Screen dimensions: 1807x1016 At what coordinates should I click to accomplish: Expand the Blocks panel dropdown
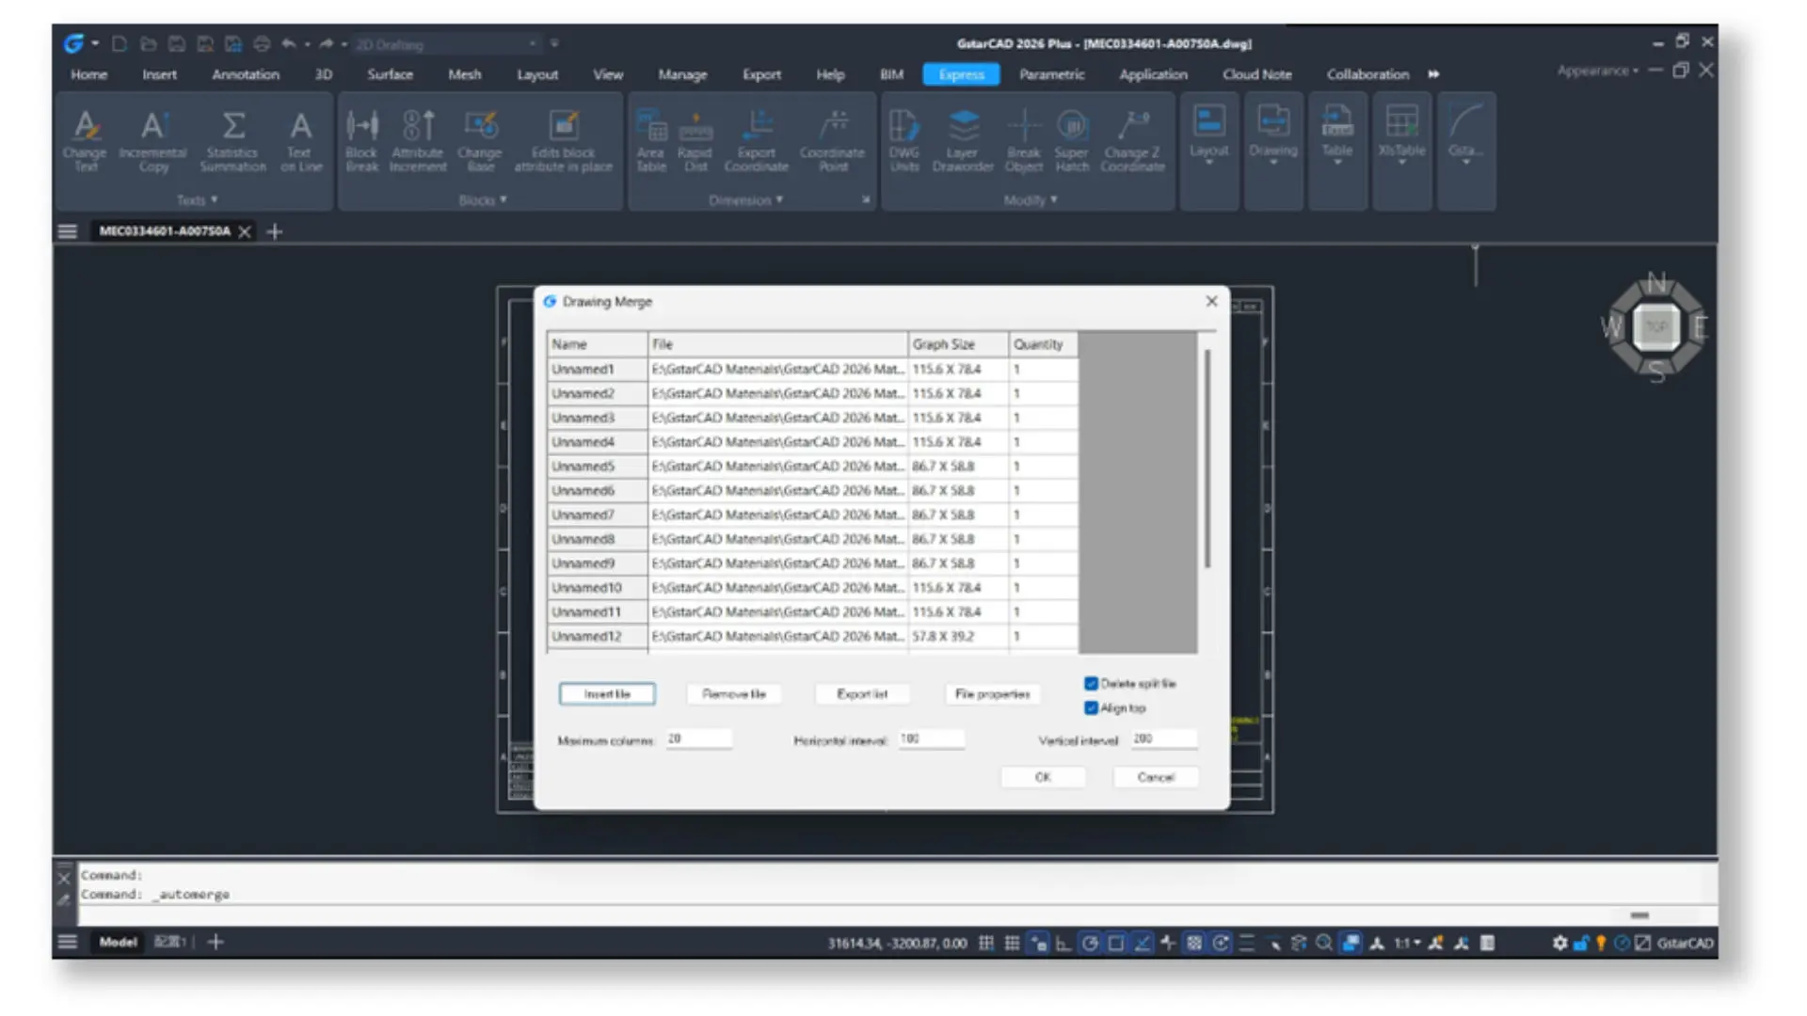tap(482, 200)
